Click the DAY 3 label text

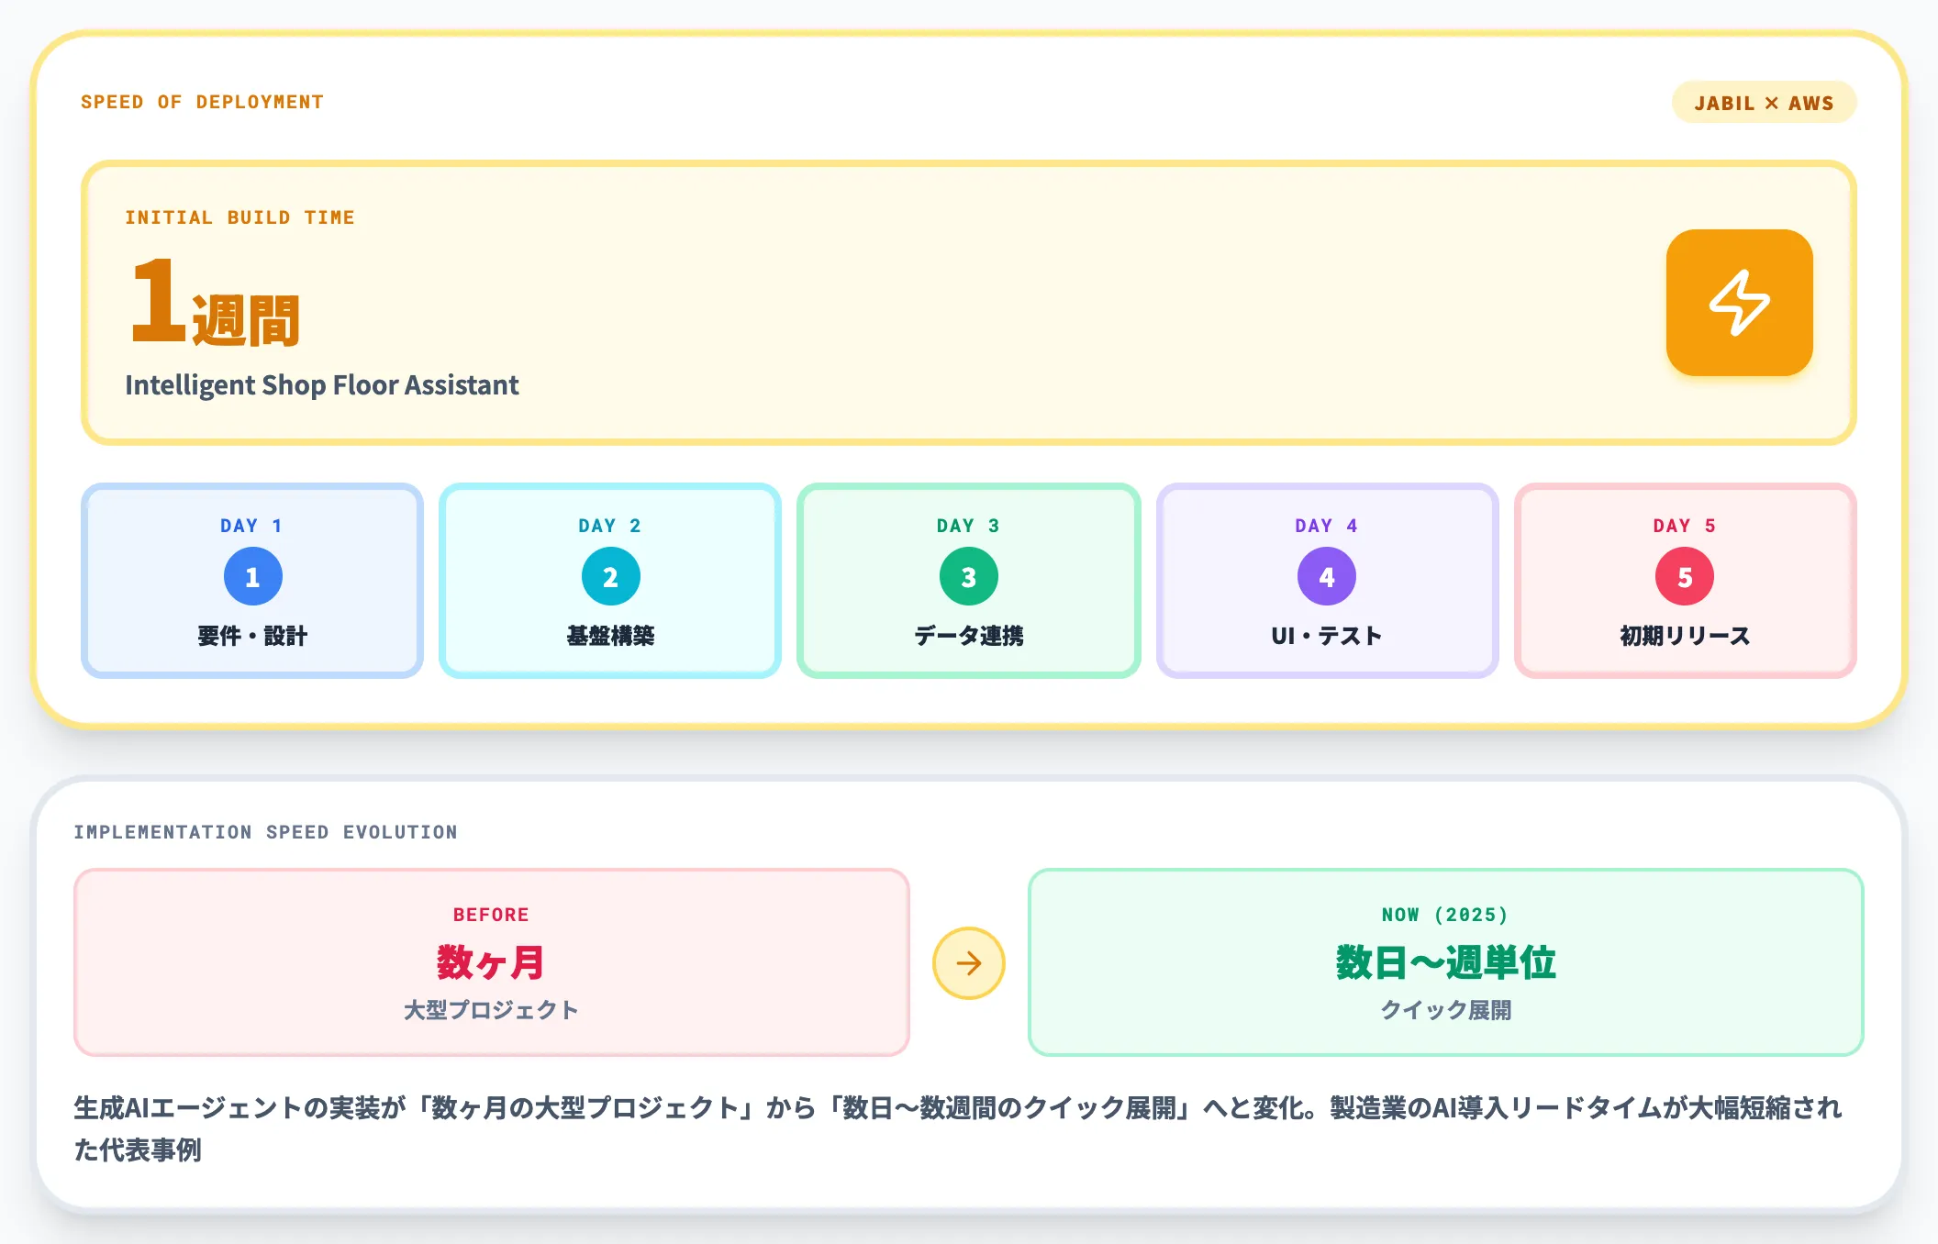point(968,526)
